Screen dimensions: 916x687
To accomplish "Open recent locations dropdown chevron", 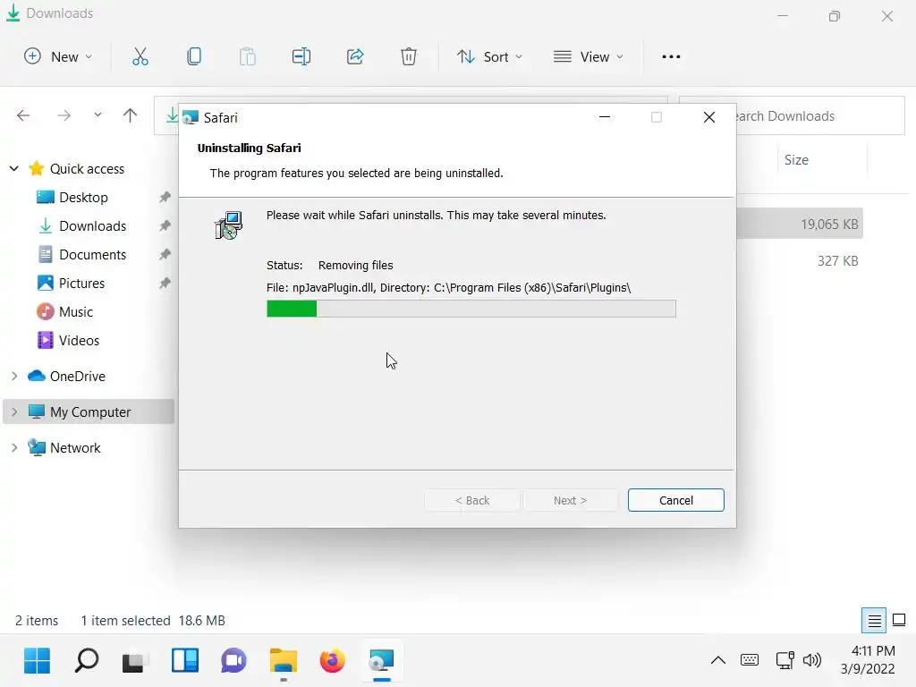I will 98,115.
